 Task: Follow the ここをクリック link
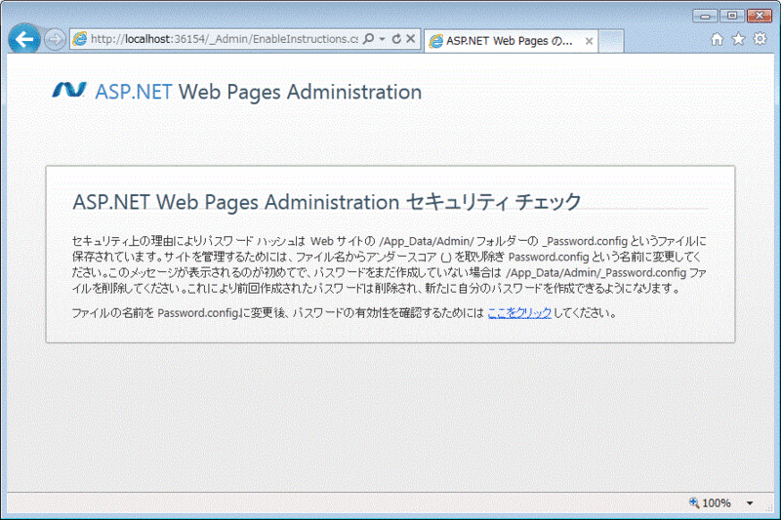[x=519, y=313]
